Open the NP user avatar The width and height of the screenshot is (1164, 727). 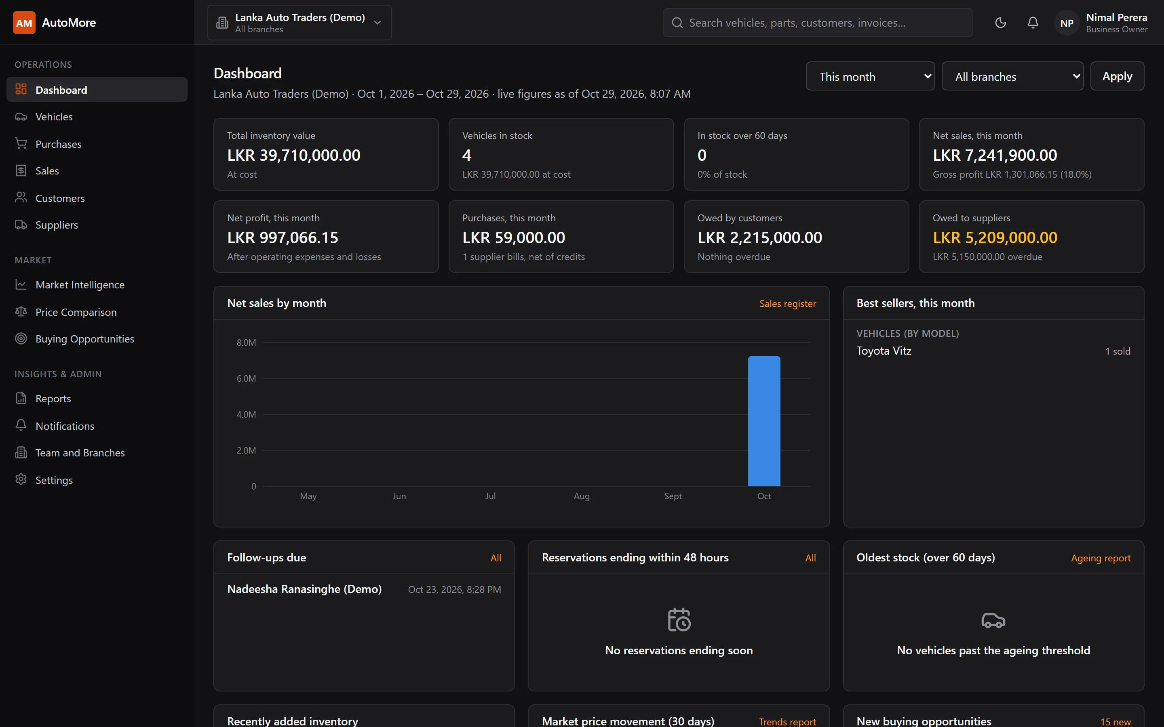(x=1066, y=23)
